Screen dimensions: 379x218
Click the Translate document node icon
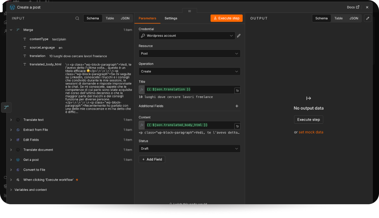pyautogui.click(x=18, y=150)
